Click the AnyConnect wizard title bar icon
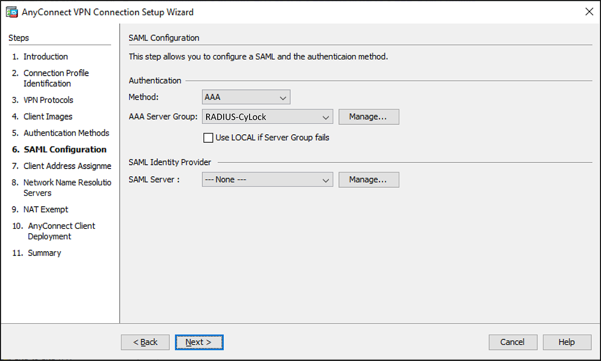This screenshot has width=601, height=361. click(x=11, y=12)
